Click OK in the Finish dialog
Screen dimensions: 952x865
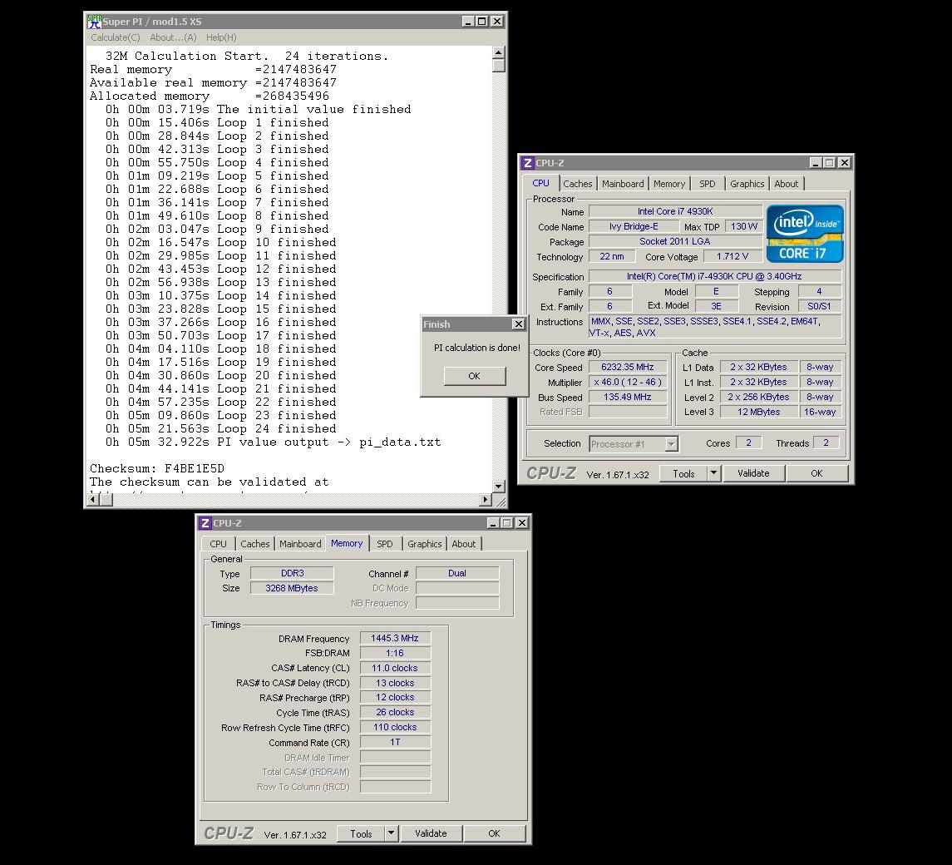[x=474, y=376]
